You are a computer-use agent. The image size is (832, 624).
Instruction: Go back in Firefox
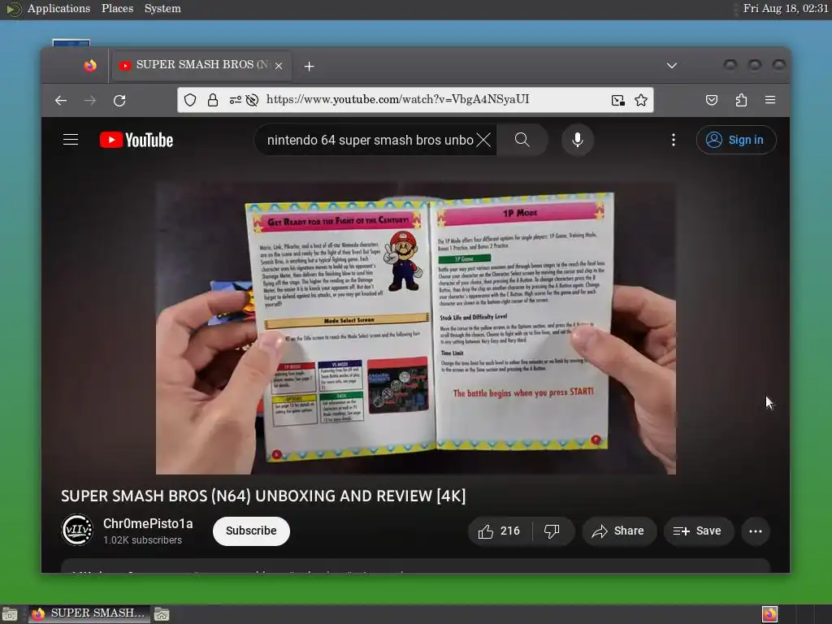(61, 100)
